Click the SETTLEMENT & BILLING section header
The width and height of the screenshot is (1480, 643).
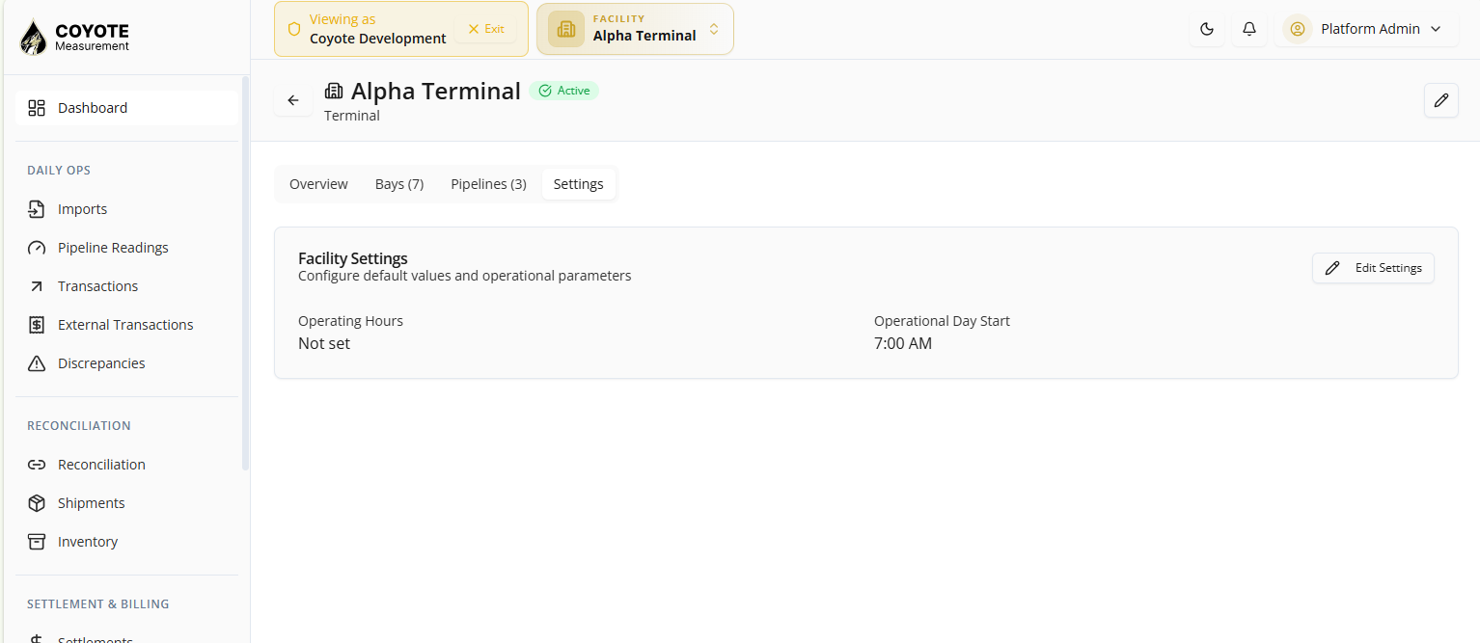pyautogui.click(x=98, y=604)
